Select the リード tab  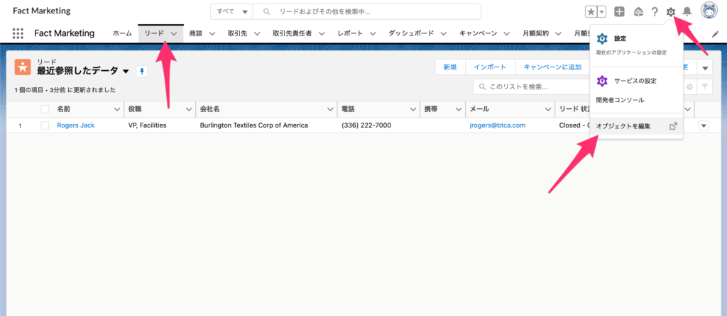tap(154, 34)
